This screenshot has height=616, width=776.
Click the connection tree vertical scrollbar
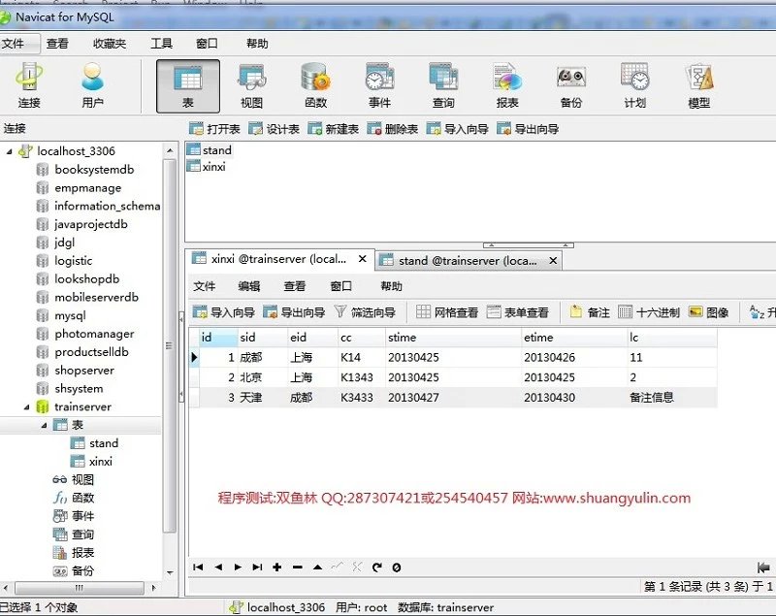tap(170, 344)
